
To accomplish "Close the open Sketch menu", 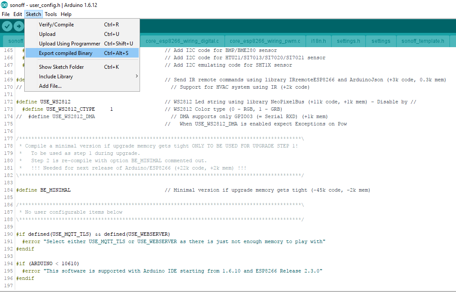I will [x=33, y=14].
